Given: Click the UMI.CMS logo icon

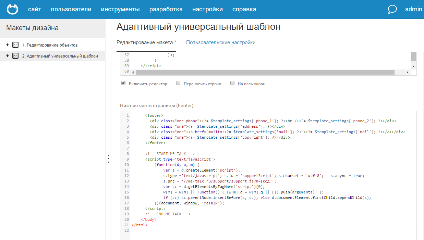Looking at the screenshot, I should tap(13, 9).
